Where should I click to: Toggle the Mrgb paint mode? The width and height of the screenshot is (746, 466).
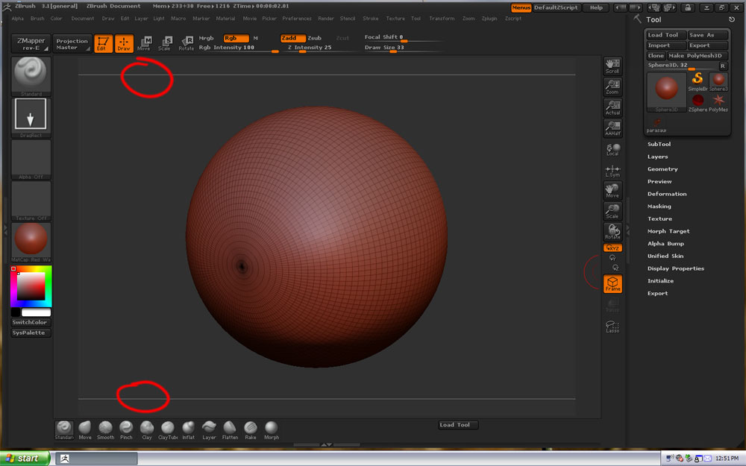point(208,37)
